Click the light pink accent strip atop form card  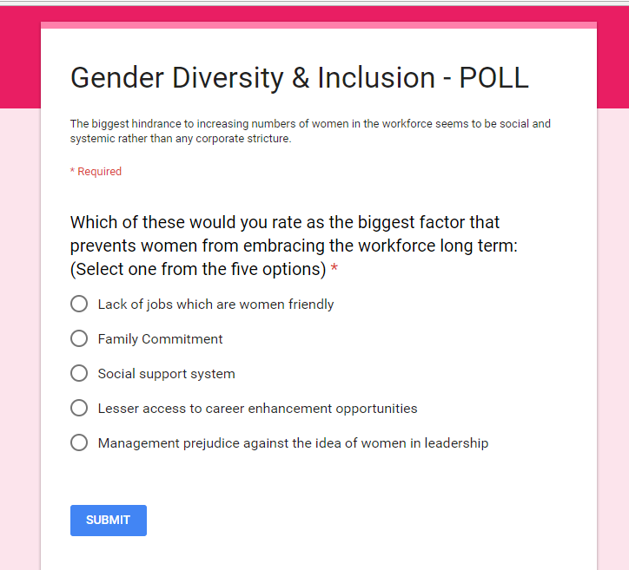coord(318,25)
